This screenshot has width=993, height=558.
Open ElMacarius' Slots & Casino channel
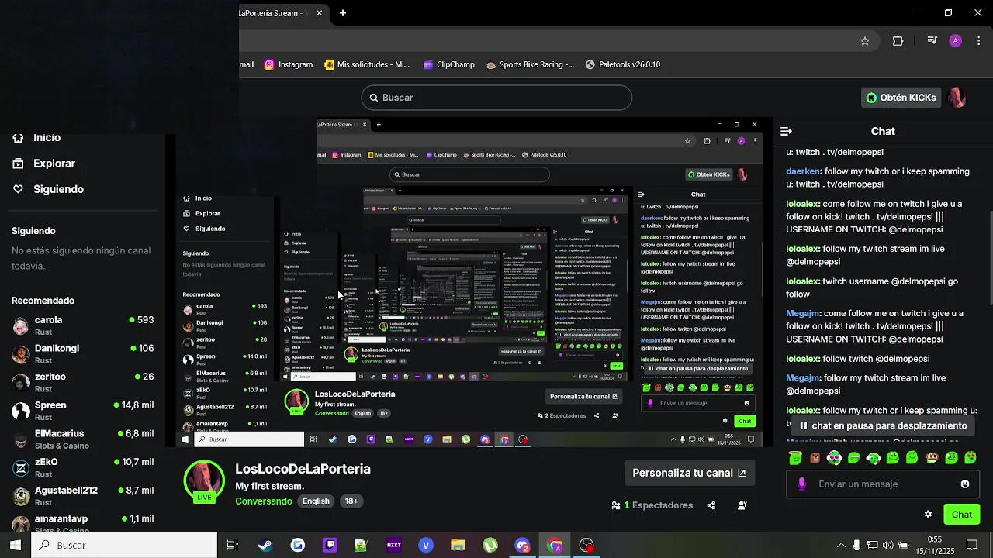tap(82, 439)
